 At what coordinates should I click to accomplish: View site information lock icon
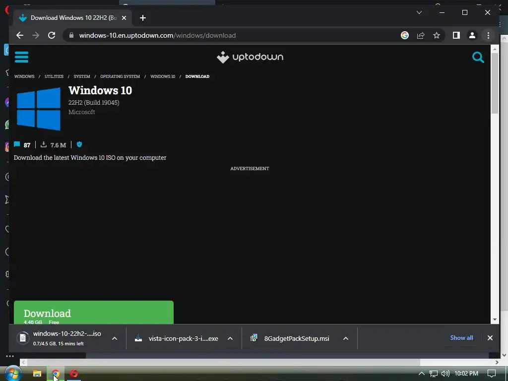[71, 35]
